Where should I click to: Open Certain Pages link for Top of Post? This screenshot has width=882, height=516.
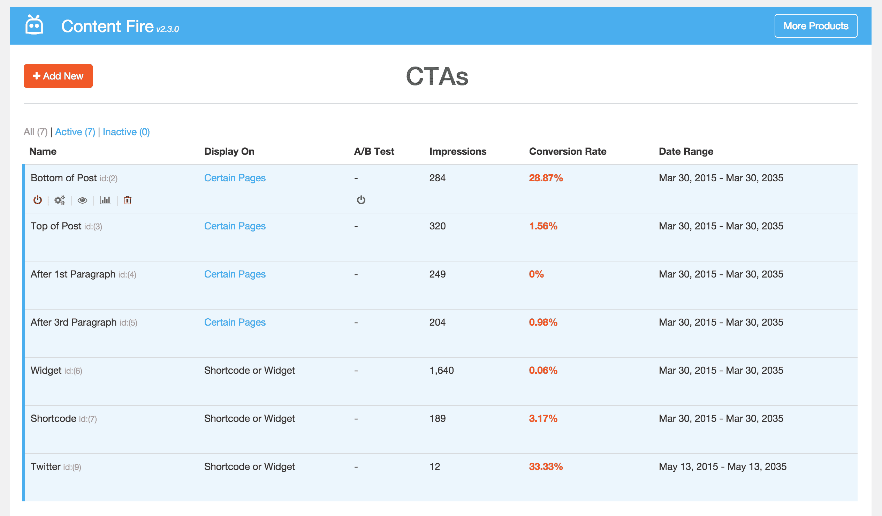pos(235,226)
